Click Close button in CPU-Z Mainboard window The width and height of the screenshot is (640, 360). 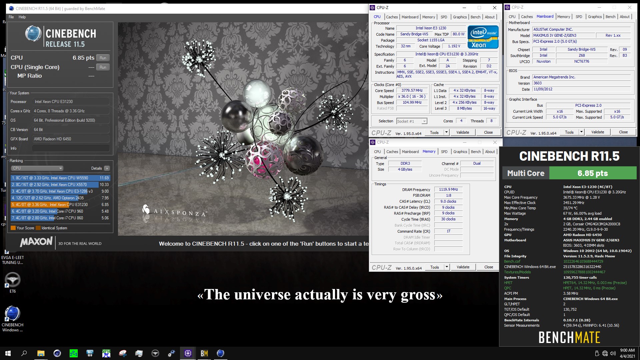pyautogui.click(x=623, y=132)
